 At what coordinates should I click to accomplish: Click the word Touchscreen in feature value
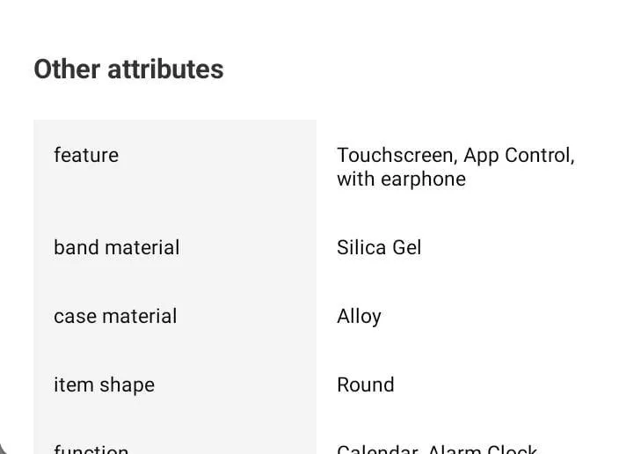397,155
